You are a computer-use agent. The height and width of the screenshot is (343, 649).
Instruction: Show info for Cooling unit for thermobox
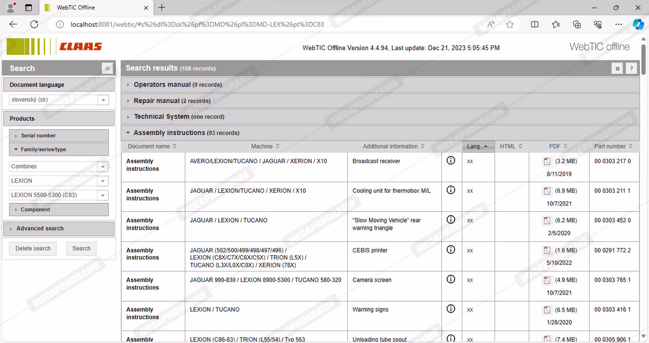451,190
